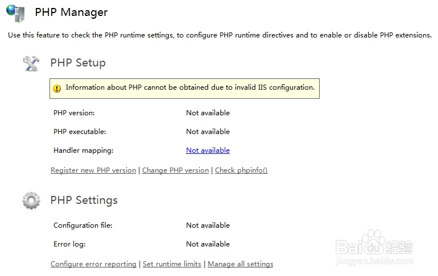438x276 pixels.
Task: Open the Register new PHP version link
Action: 93,170
